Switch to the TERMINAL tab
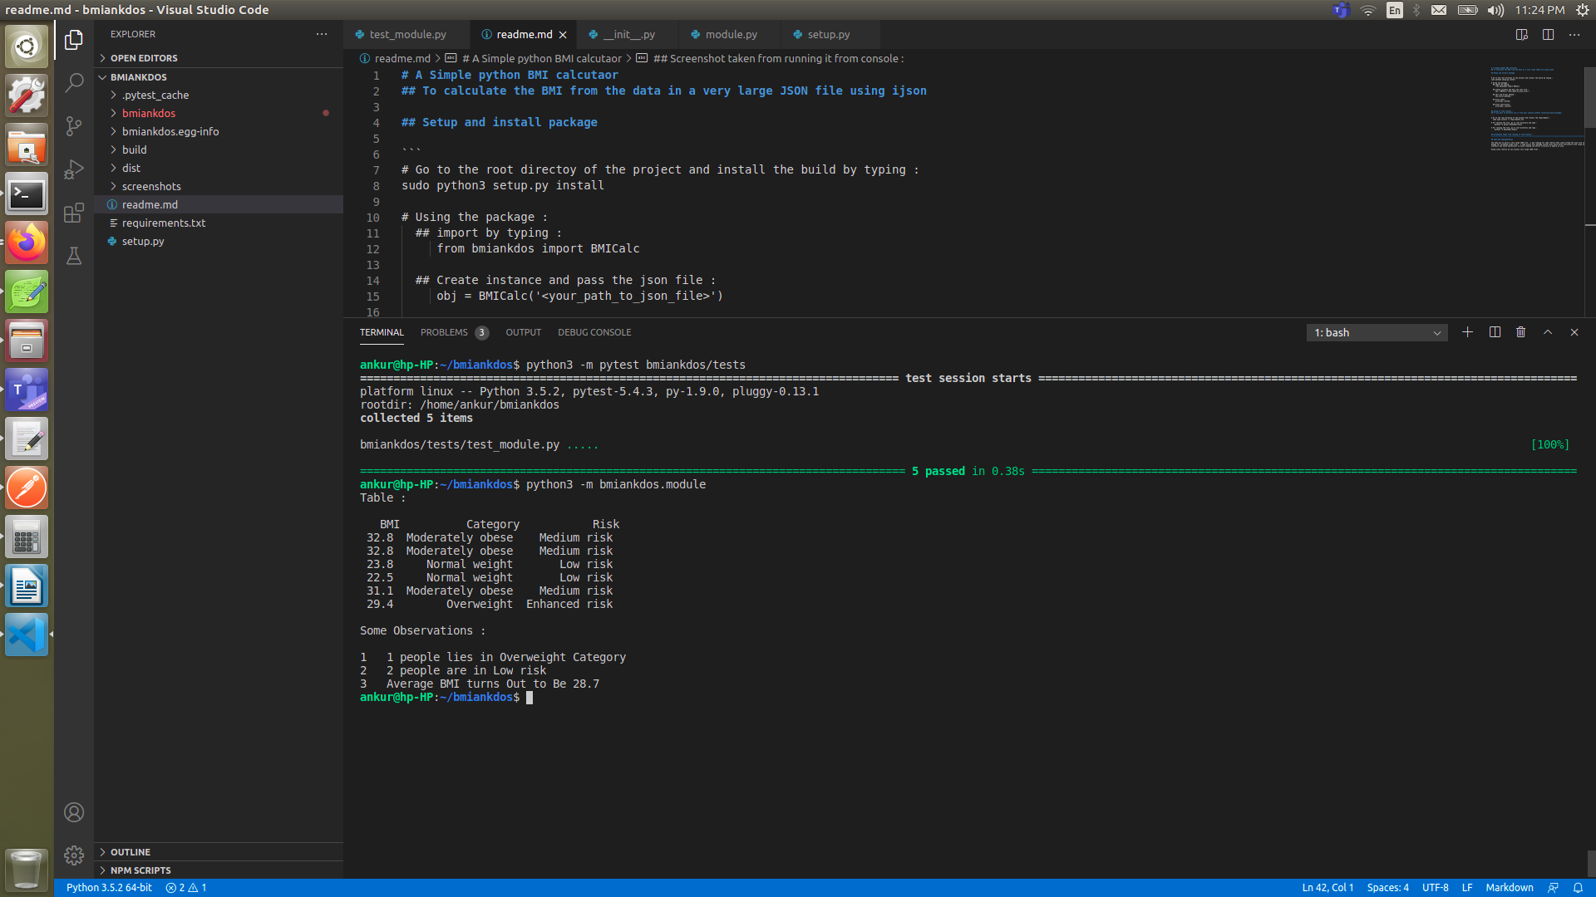Image resolution: width=1596 pixels, height=897 pixels. (x=381, y=332)
